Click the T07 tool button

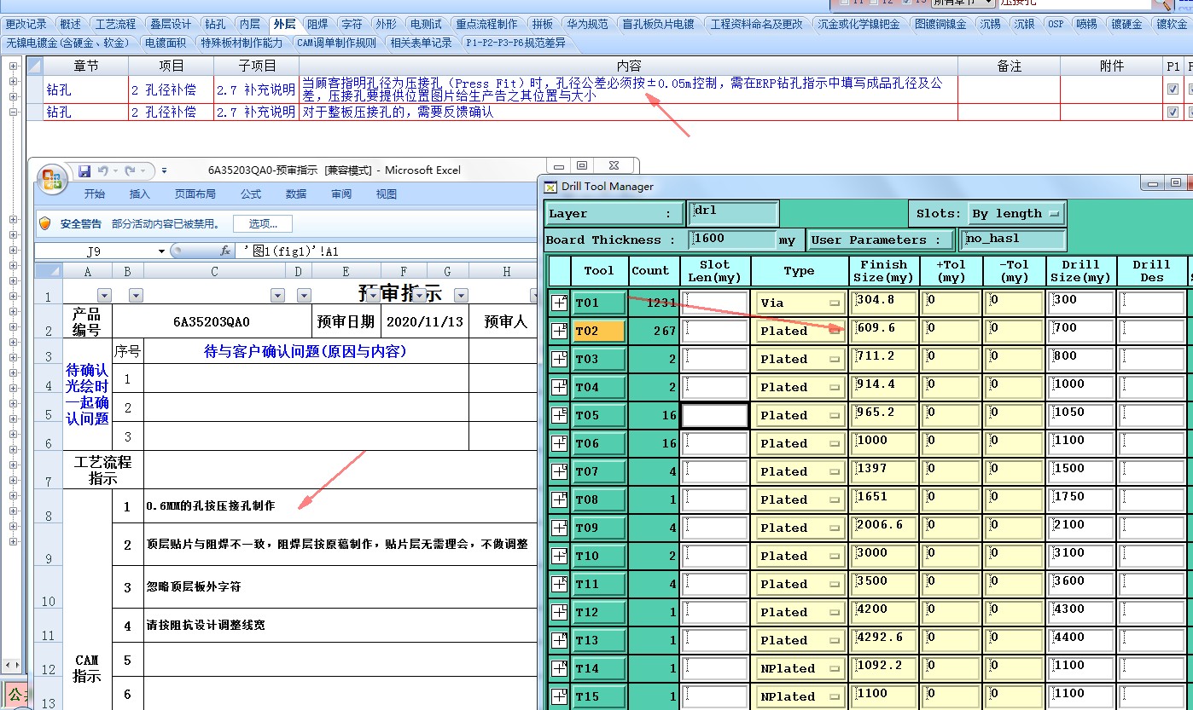point(599,471)
